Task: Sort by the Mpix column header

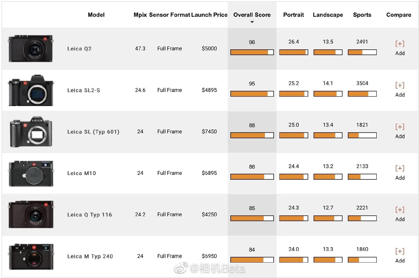Action: [140, 15]
